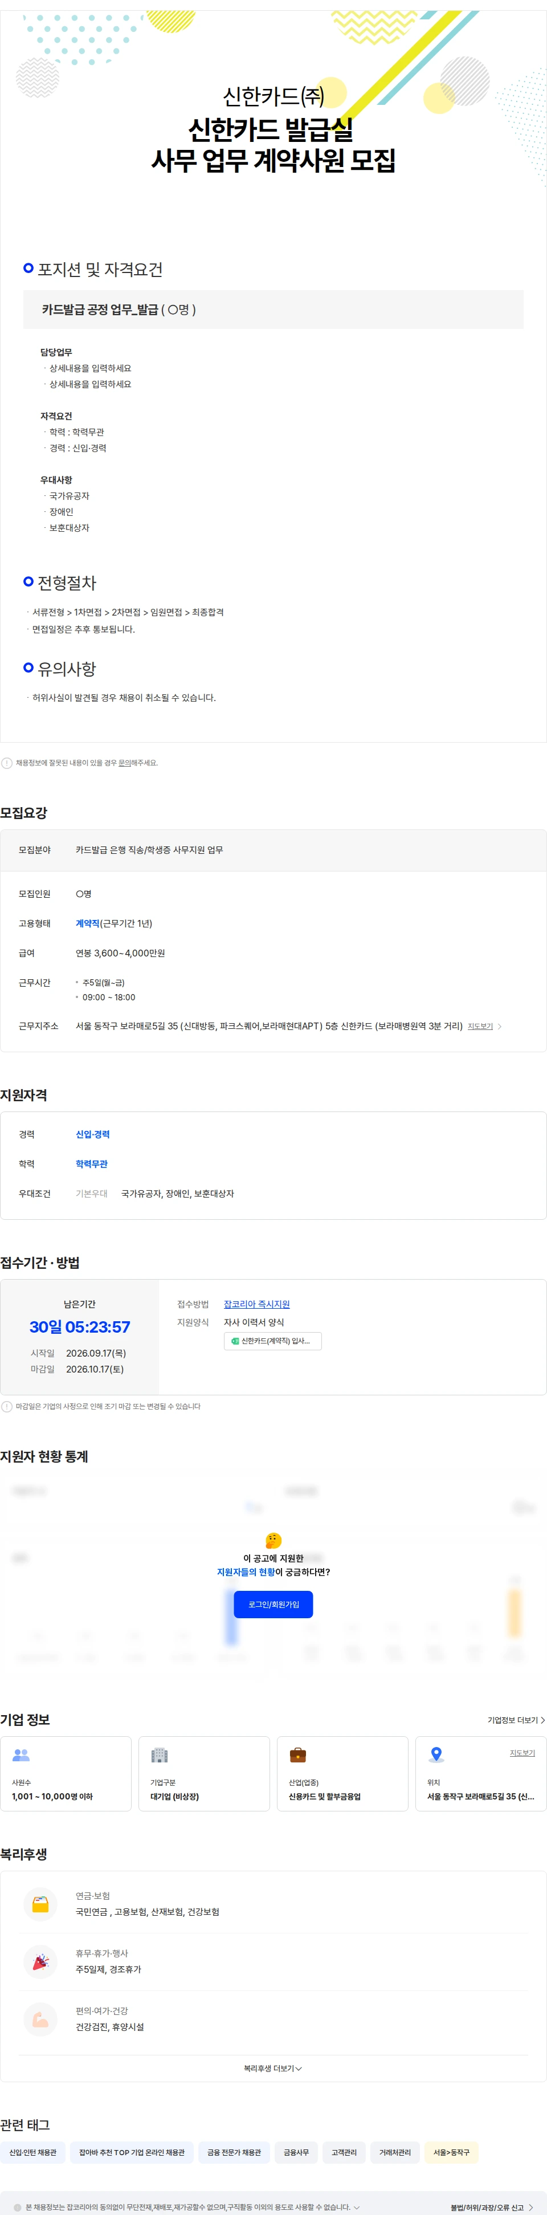Click the 연금·보험 benefit icon
547x2215 pixels.
tap(40, 1904)
